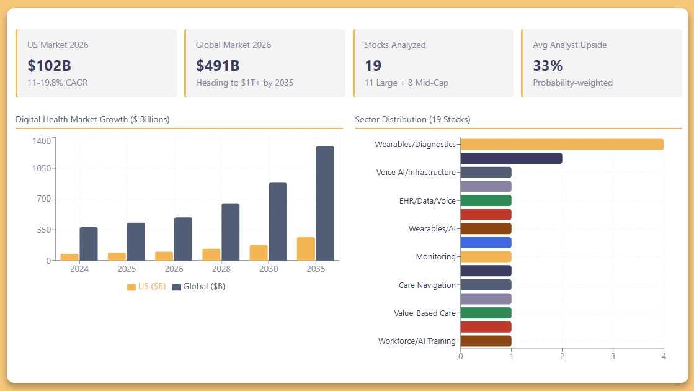The image size is (694, 391).
Task: Click the 2024 US bar in growth chart
Action: [69, 258]
